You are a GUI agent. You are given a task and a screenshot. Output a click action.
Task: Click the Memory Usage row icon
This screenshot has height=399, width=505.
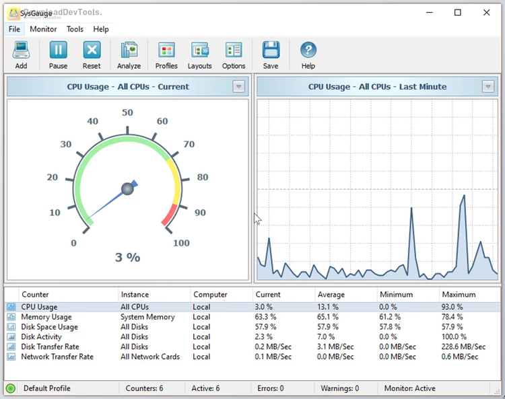(x=11, y=317)
